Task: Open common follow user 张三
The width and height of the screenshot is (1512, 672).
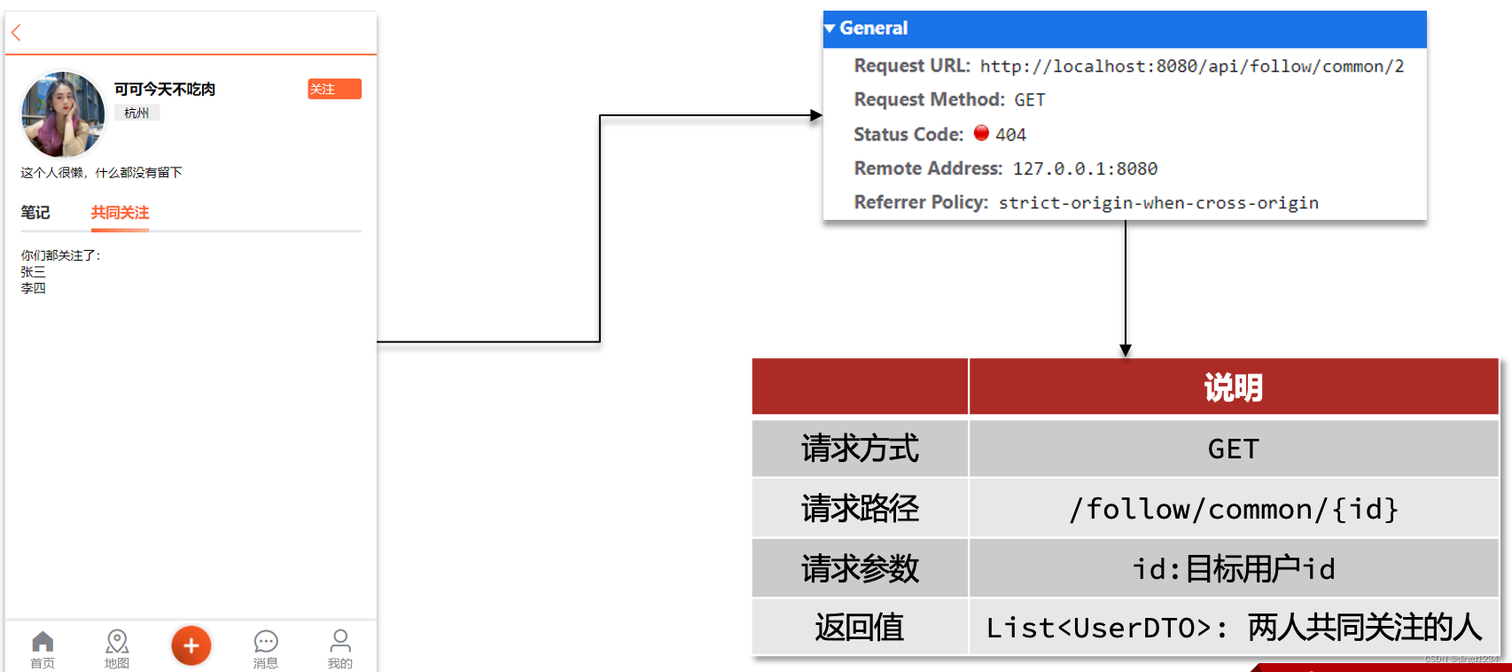Action: [33, 272]
